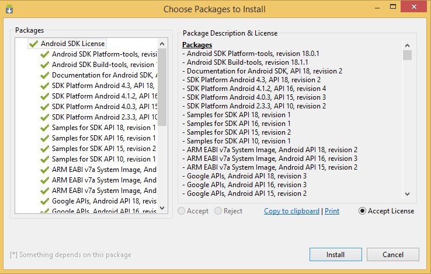Click 'Something depends on this package' note

click(x=71, y=255)
